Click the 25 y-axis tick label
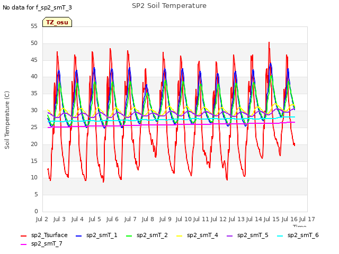This screenshot has width=339, height=254. click(x=34, y=127)
